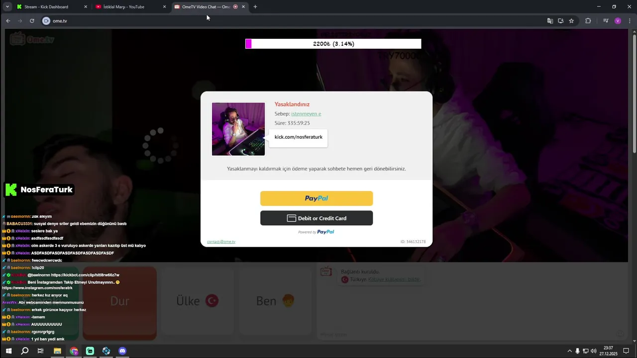637x358 pixels.
Task: Open Chrome's three-dot menu
Action: (x=629, y=21)
